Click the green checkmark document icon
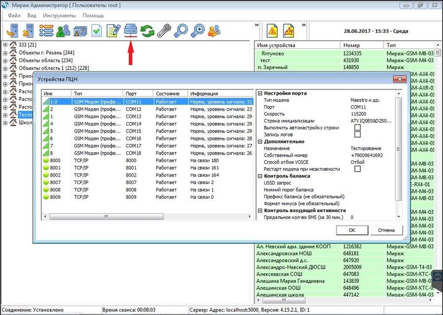The width and height of the screenshot is (443, 315). click(x=97, y=31)
